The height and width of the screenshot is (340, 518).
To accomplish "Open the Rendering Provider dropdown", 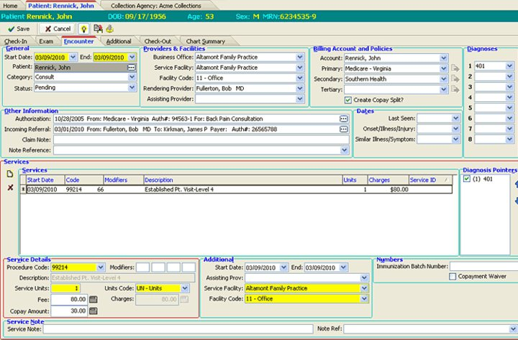I will pyautogui.click(x=300, y=88).
